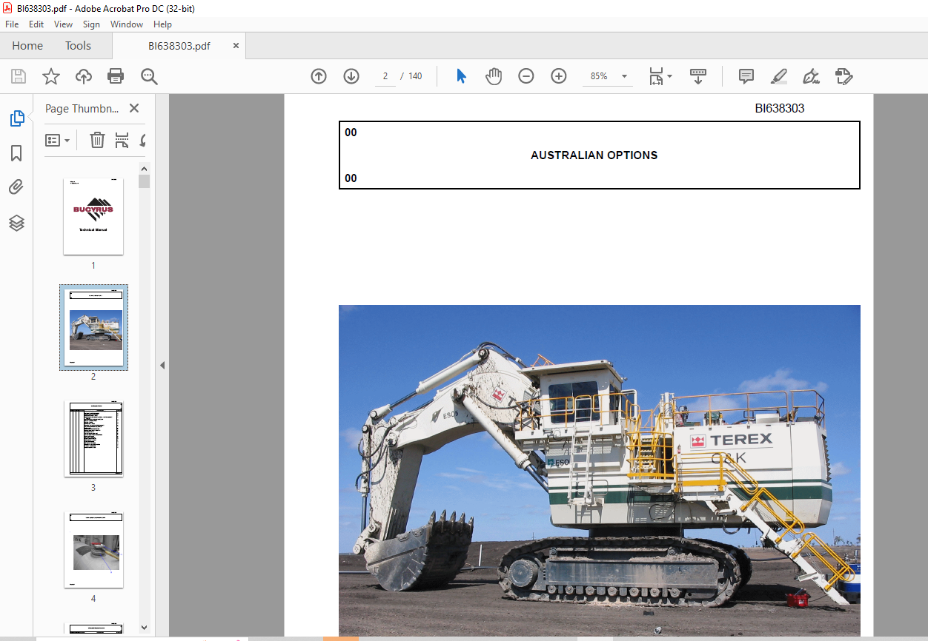Image resolution: width=928 pixels, height=641 pixels.
Task: Click the Save file icon
Action: point(19,76)
